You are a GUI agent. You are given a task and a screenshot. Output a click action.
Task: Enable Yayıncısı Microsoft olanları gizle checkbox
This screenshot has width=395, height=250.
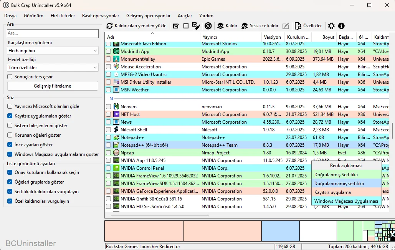(x=10, y=106)
